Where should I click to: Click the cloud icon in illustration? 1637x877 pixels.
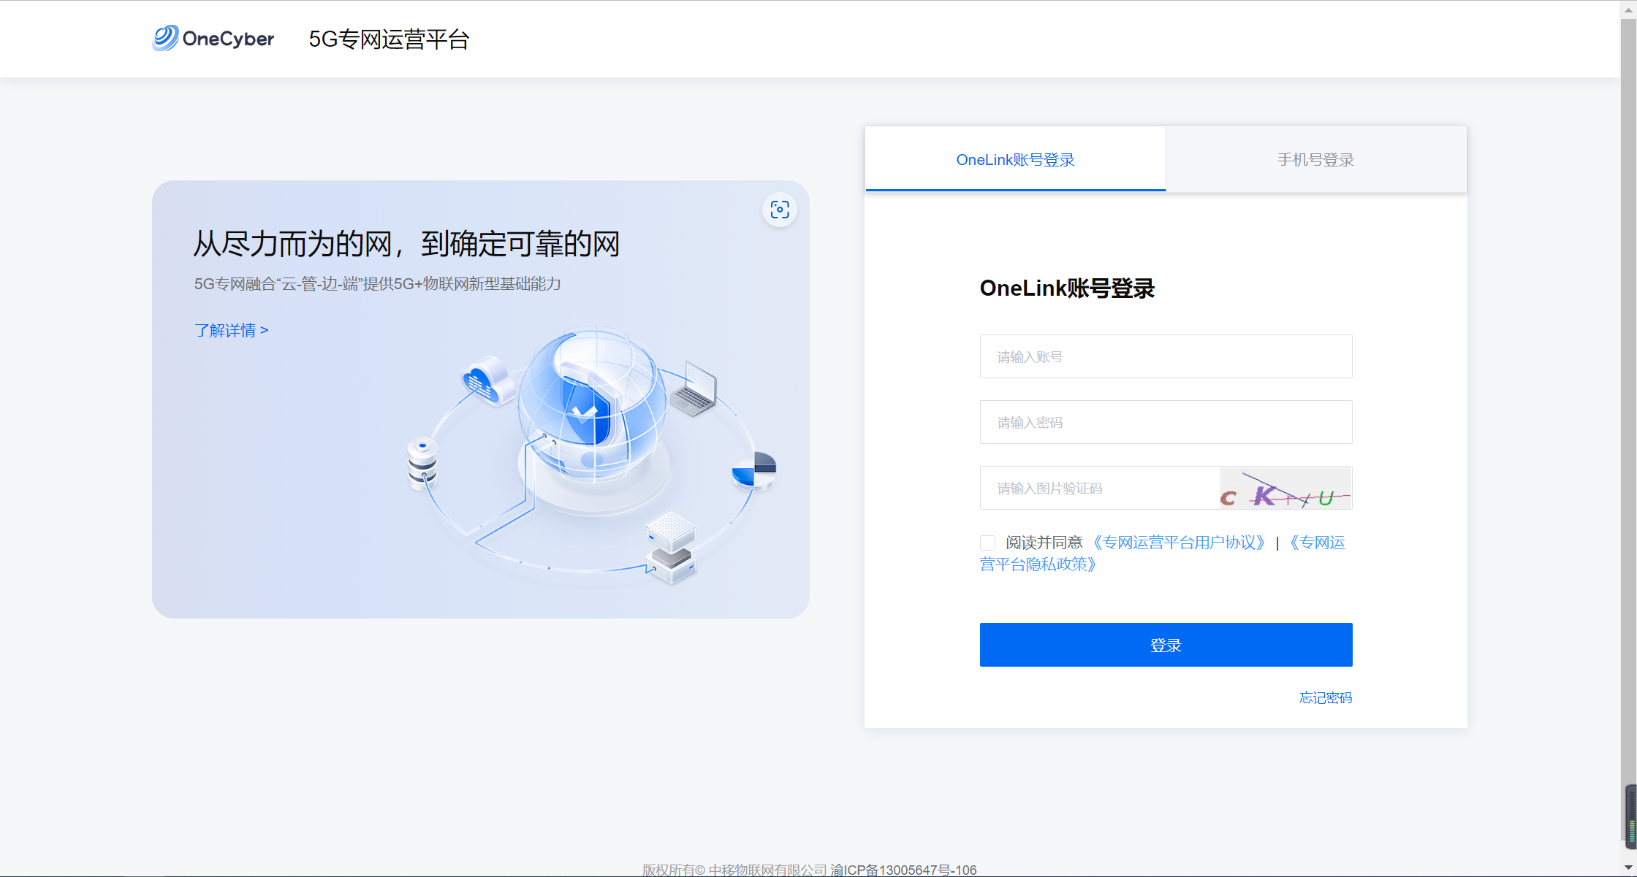(487, 380)
